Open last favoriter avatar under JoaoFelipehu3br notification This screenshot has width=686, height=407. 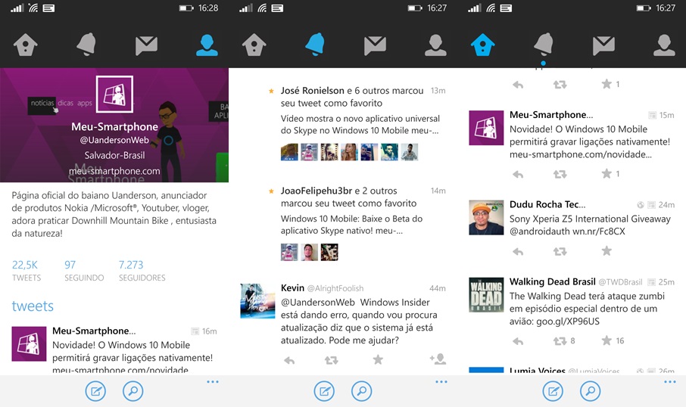(329, 252)
